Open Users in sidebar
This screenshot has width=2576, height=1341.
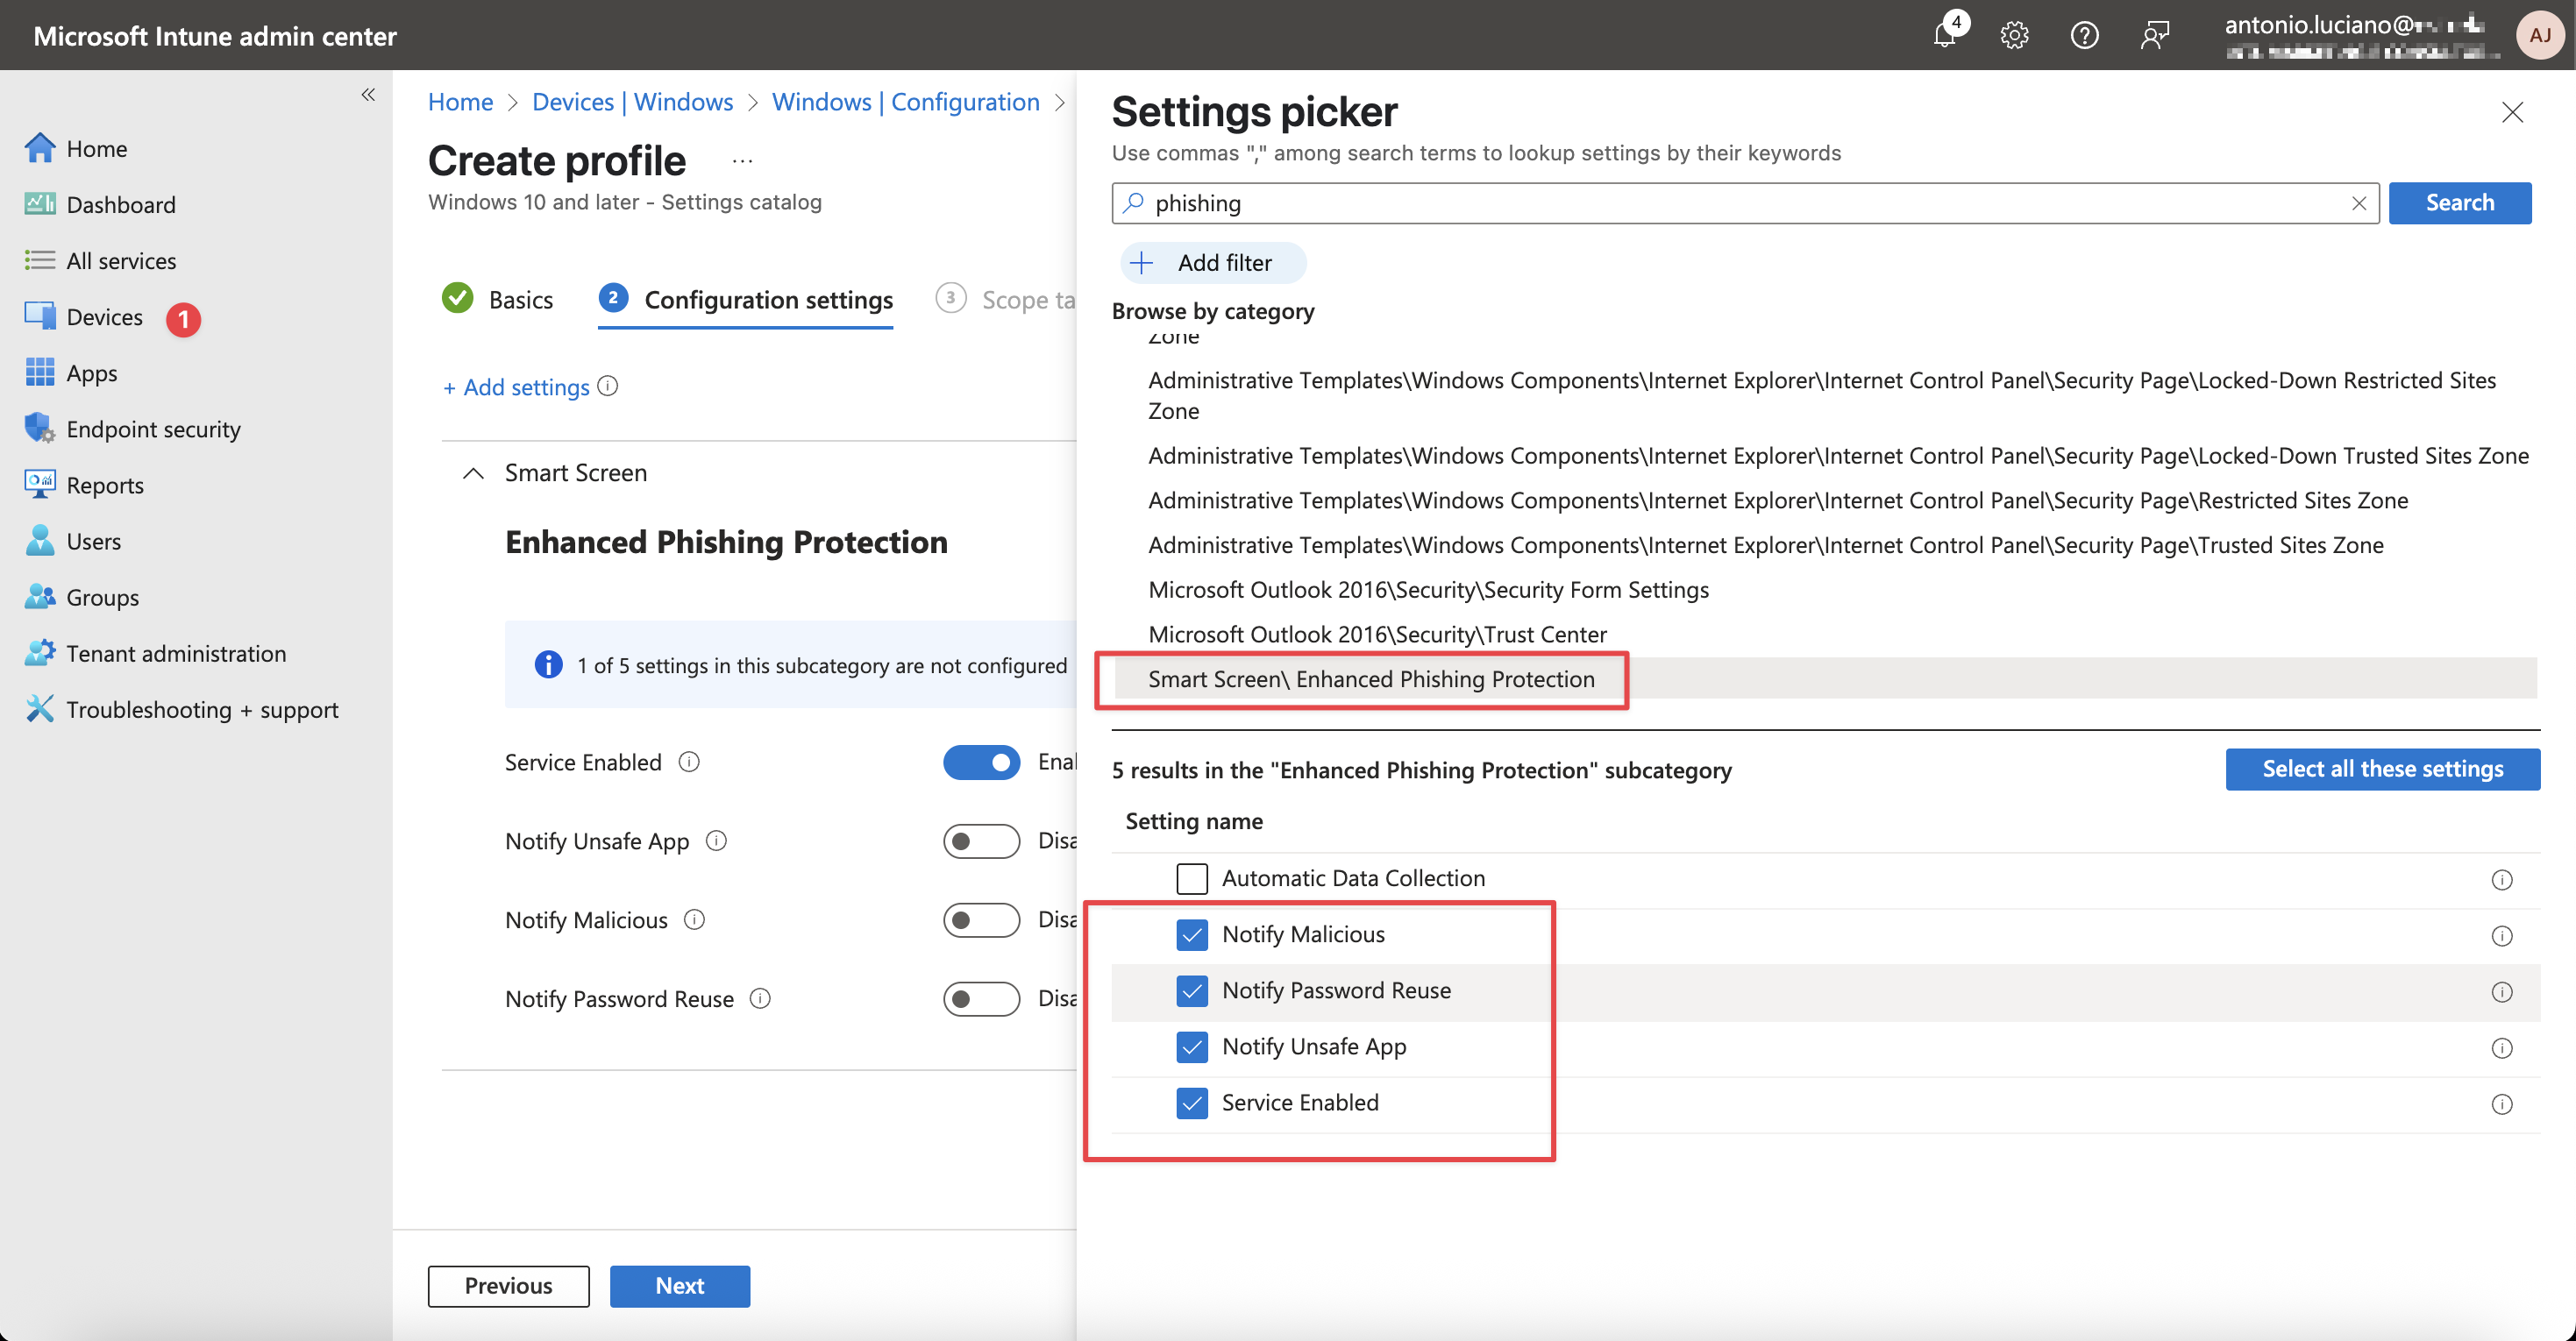point(72,540)
